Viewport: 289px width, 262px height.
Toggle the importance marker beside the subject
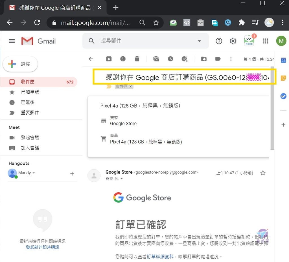[x=109, y=87]
